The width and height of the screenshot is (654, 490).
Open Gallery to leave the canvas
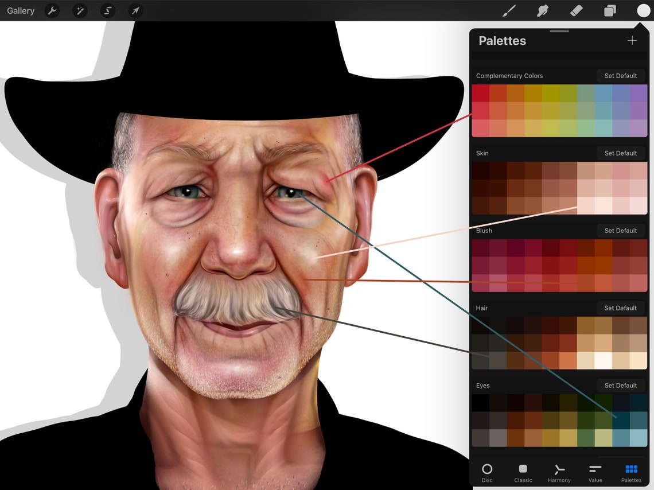(x=21, y=10)
